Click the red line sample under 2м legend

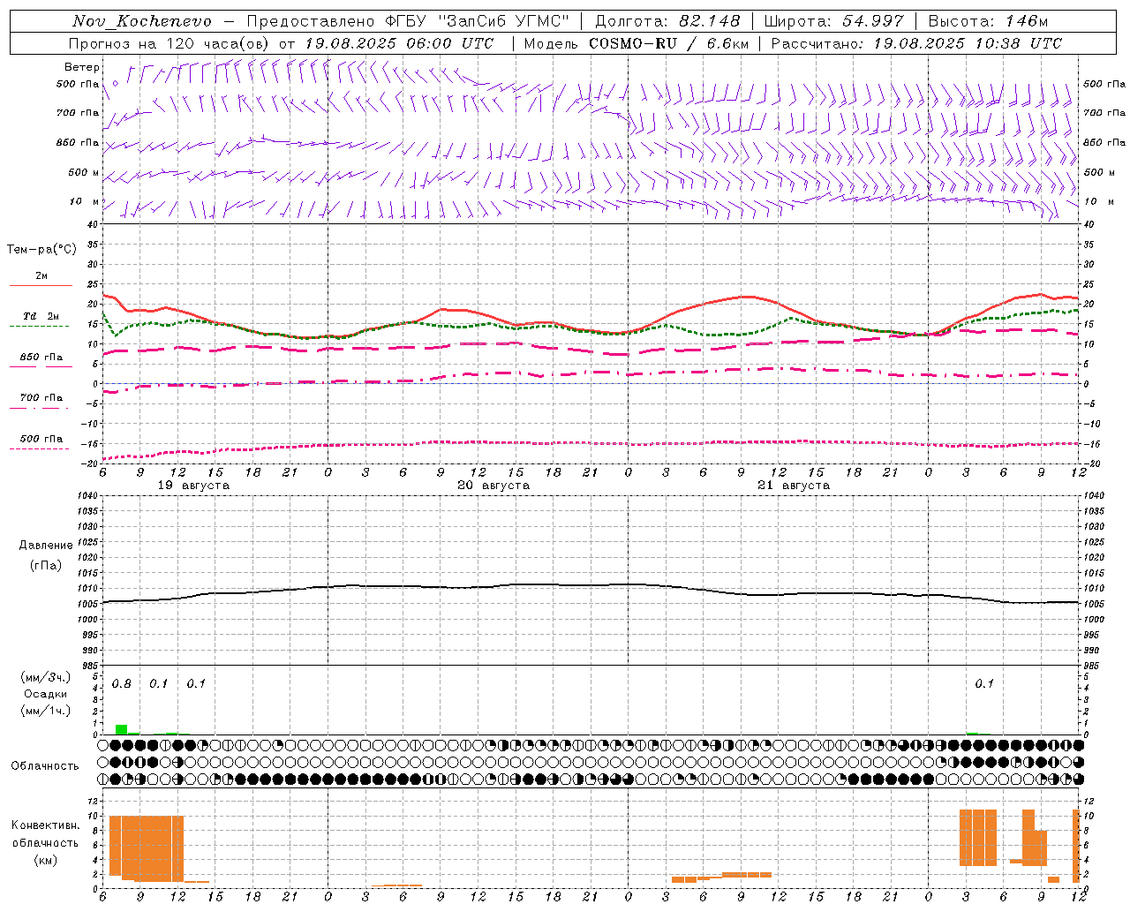[x=41, y=286]
